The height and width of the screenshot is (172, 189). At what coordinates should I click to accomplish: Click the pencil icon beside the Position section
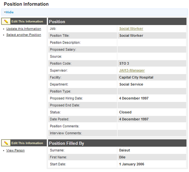tap(6, 21)
